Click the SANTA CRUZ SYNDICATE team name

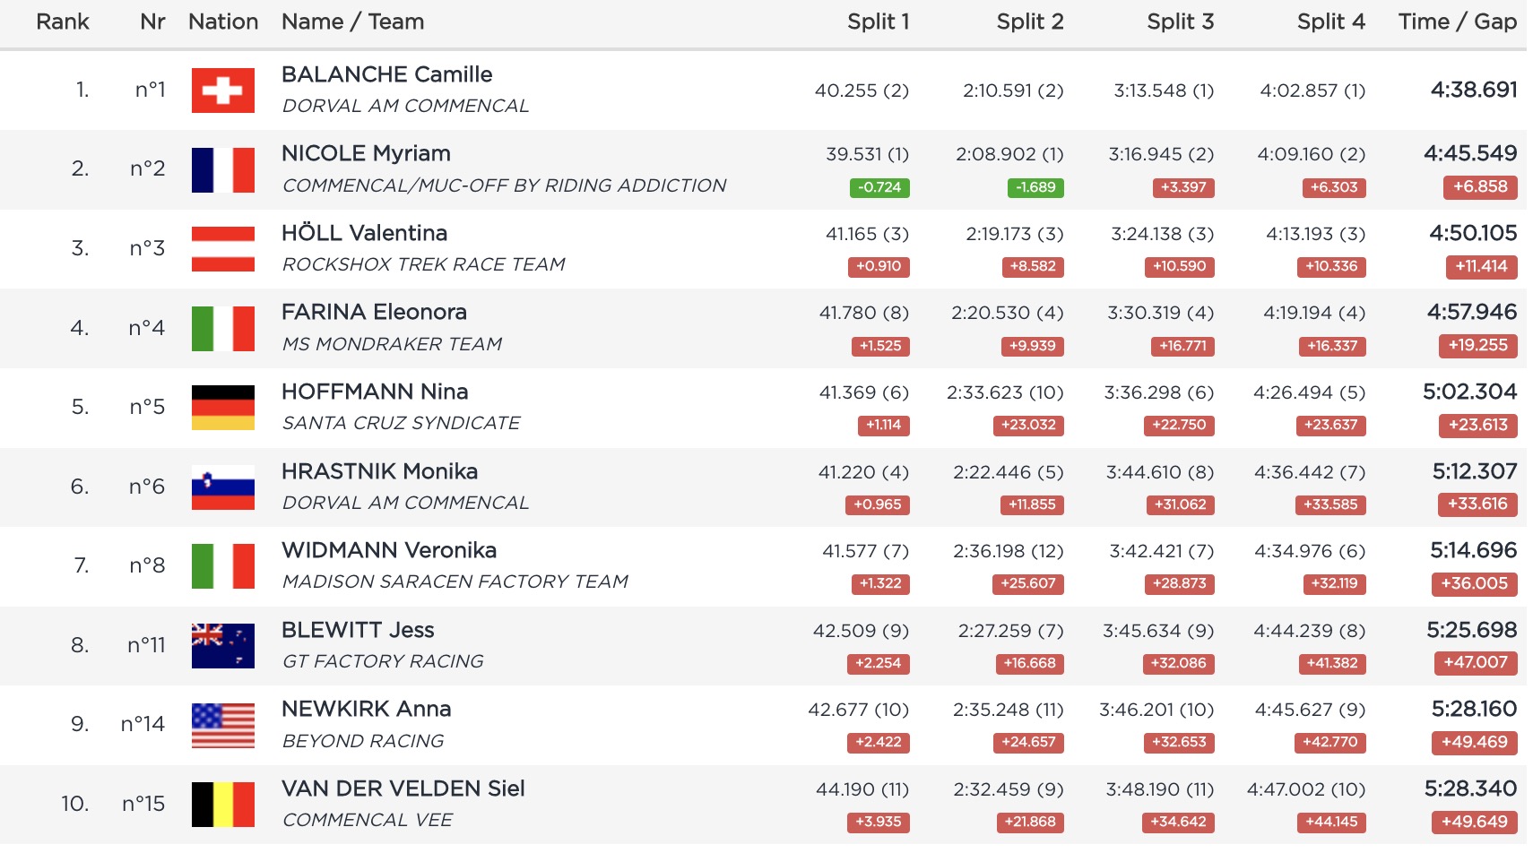point(401,423)
